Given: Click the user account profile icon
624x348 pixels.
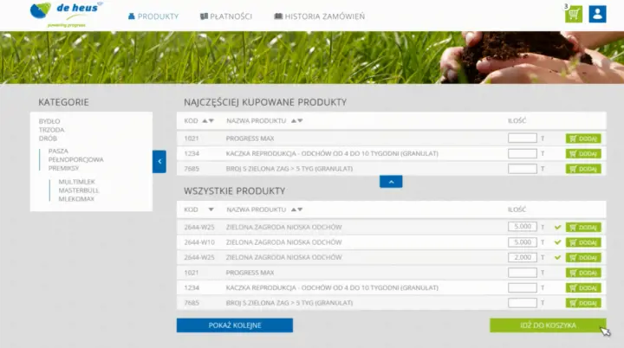Looking at the screenshot, I should tap(597, 14).
